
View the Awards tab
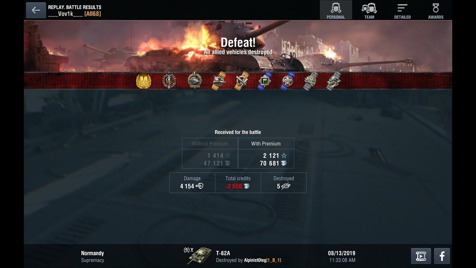coord(435,10)
